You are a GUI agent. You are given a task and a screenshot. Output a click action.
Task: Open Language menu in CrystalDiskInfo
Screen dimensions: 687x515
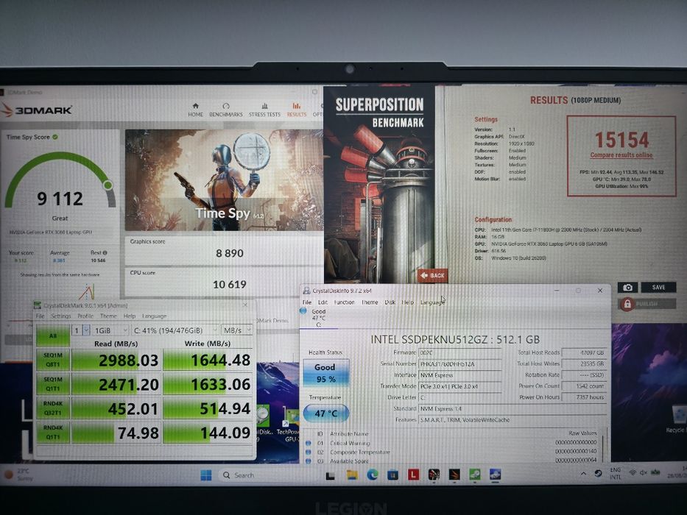point(431,302)
